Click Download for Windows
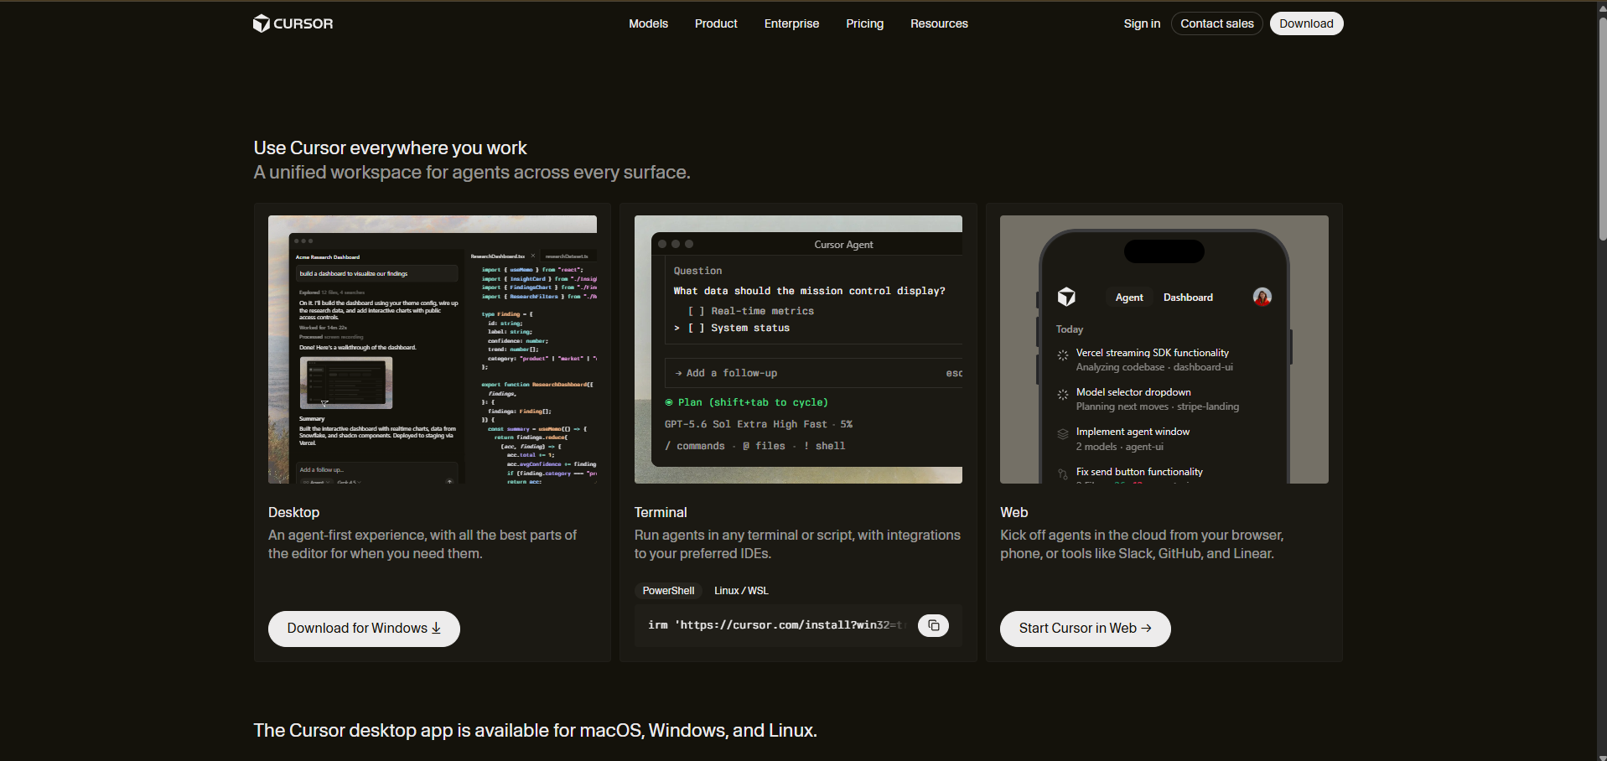1607x761 pixels. pyautogui.click(x=364, y=629)
